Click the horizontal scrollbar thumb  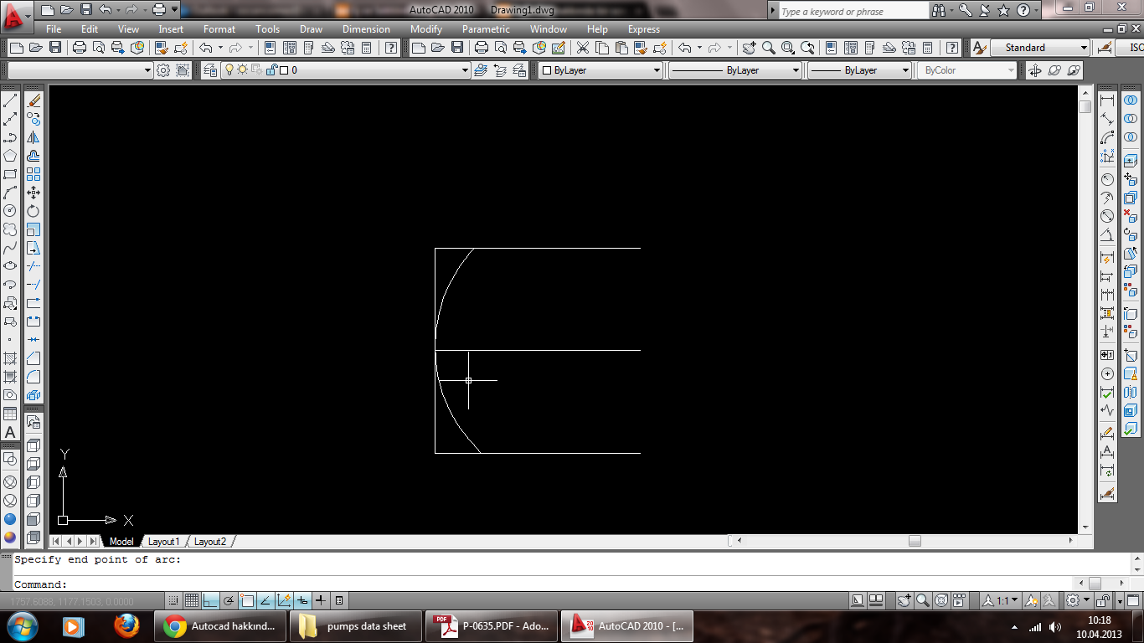[915, 541]
